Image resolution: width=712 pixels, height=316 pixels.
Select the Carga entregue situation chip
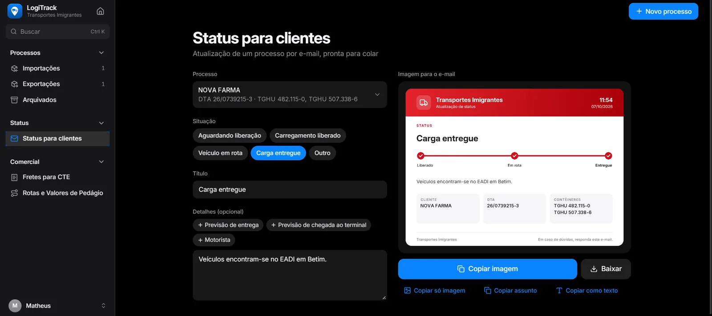click(x=278, y=153)
